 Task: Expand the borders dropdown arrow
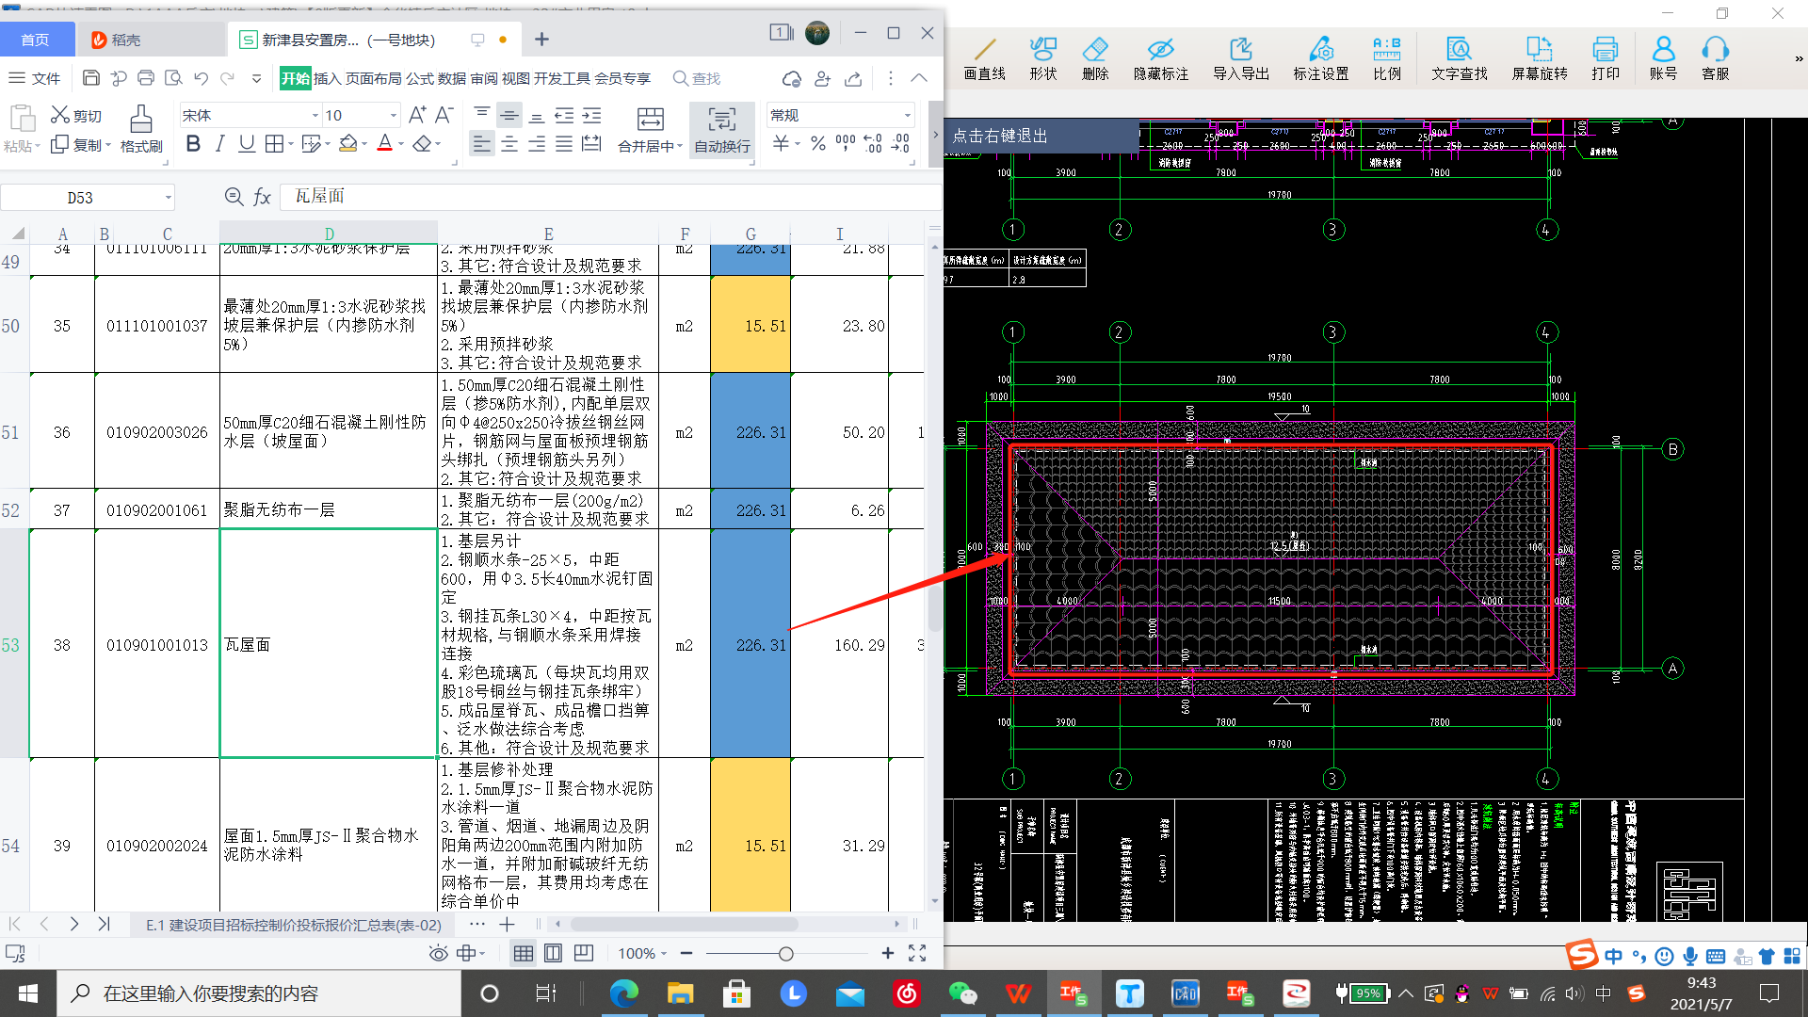point(292,144)
